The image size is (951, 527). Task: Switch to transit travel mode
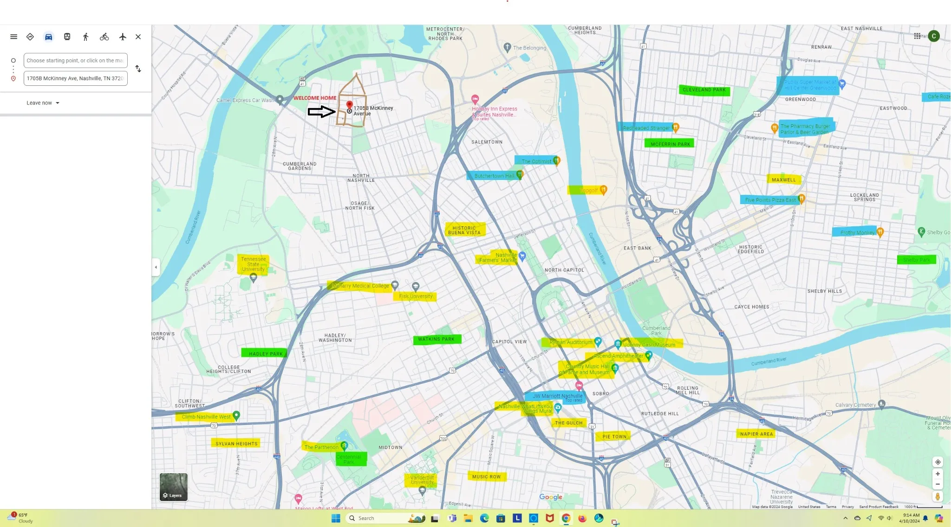[67, 37]
